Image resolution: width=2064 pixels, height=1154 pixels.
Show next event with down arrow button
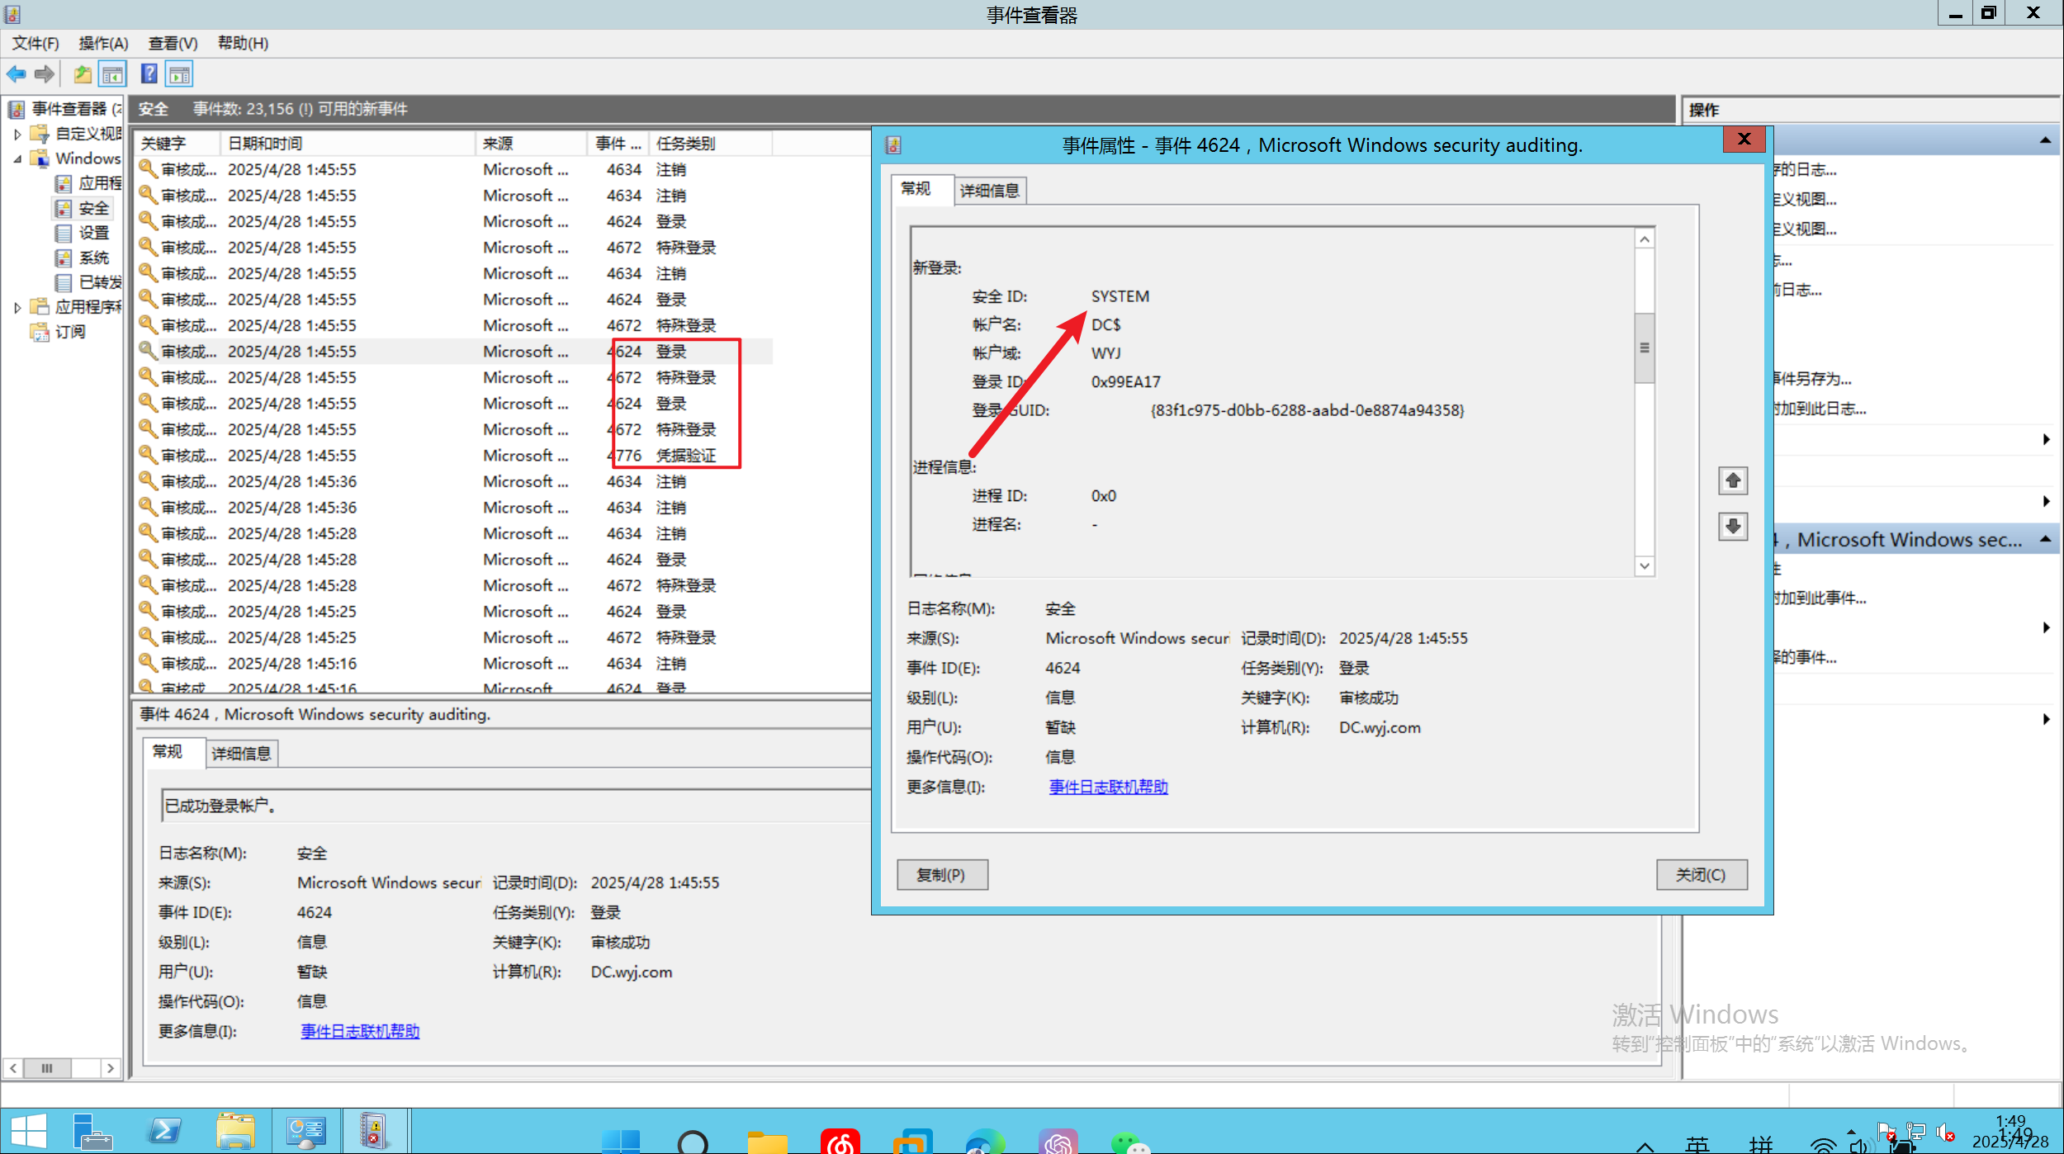(1732, 526)
